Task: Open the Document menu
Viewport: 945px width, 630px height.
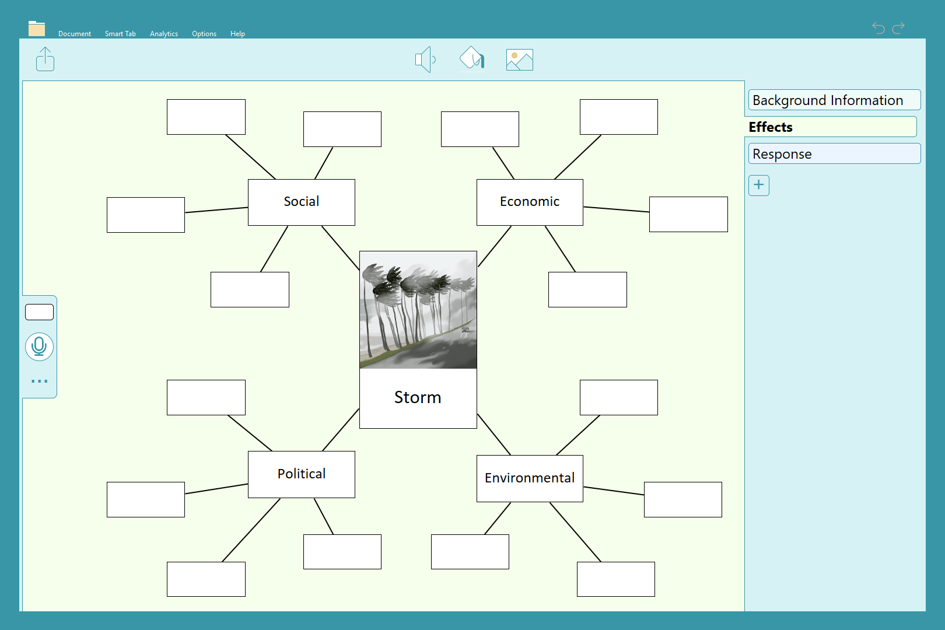Action: pyautogui.click(x=75, y=34)
